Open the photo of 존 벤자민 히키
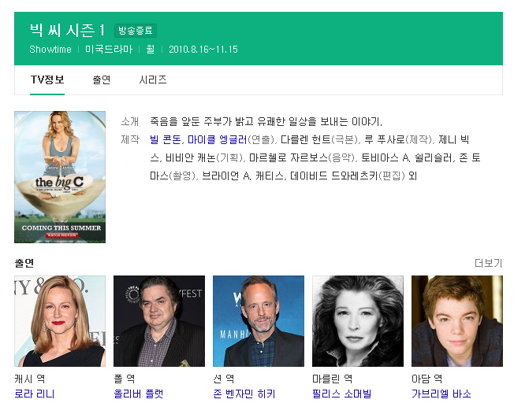 click(x=259, y=321)
